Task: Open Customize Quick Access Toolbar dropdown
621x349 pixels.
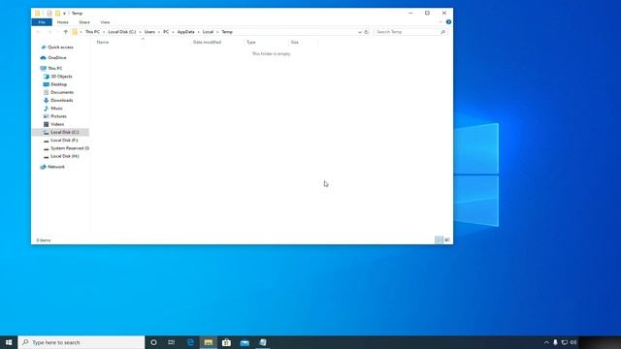Action: pos(64,14)
